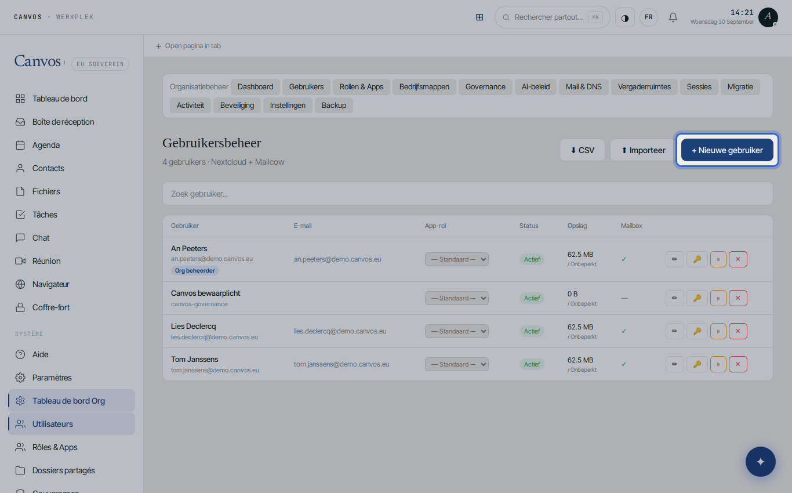
Task: Open the user avatar profile menu
Action: pyautogui.click(x=768, y=17)
